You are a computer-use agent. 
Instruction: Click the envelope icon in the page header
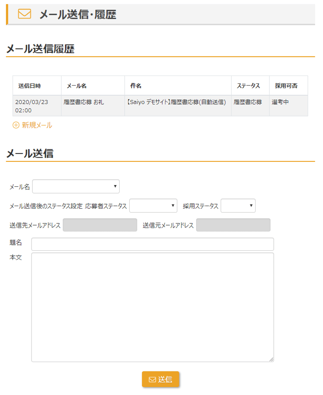[25, 14]
